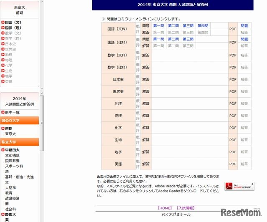Select スポーツ科 under 早稲田大
Screen dimensions: 267x222
(14, 166)
